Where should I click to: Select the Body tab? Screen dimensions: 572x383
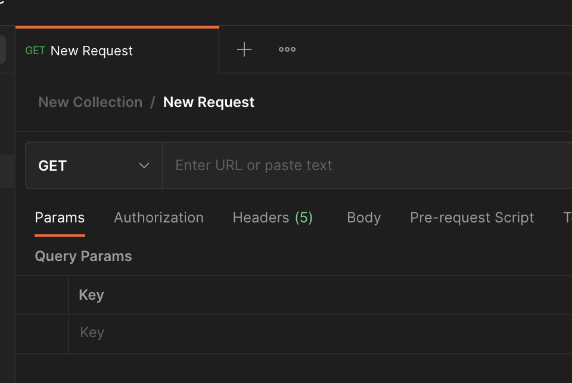pyautogui.click(x=363, y=218)
